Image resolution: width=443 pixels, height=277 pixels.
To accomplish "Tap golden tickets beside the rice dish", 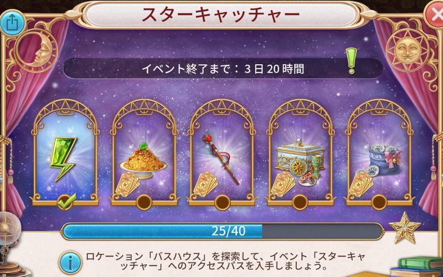I will pos(128,184).
